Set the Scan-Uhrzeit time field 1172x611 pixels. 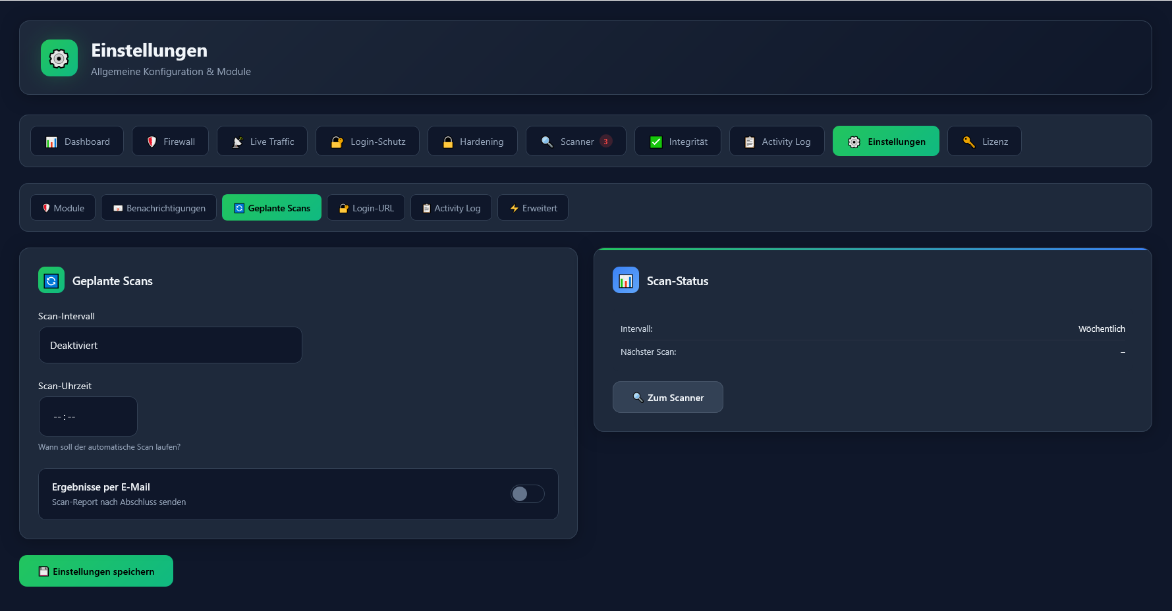88,416
